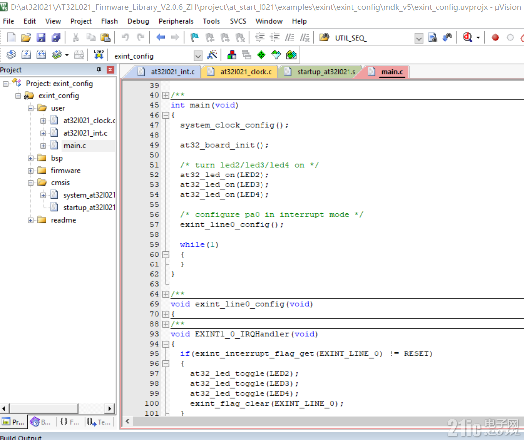
Task: Open Manage Run-Time Environment green diamond icon
Action: pos(262,55)
